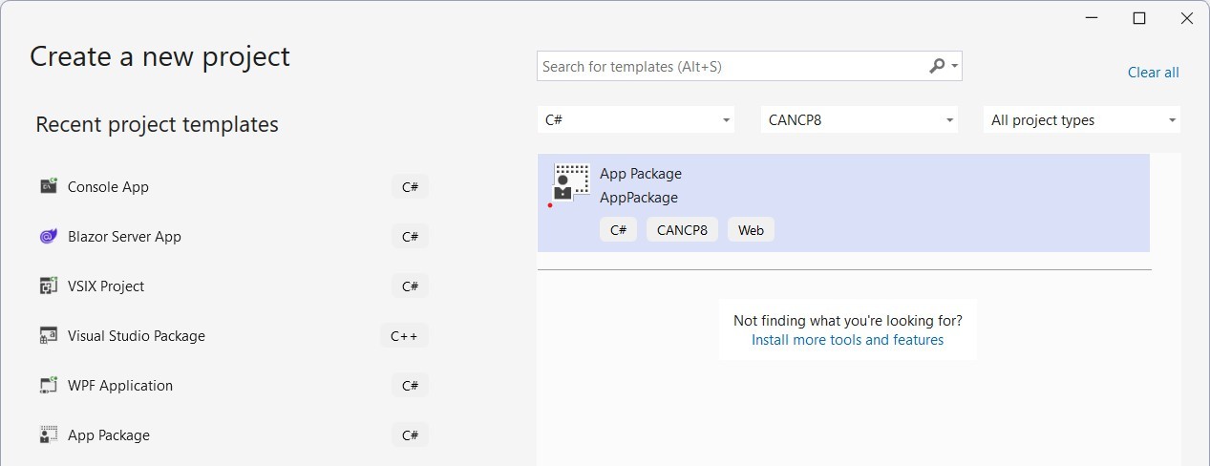Click the Web tag on App Package

[x=751, y=230]
